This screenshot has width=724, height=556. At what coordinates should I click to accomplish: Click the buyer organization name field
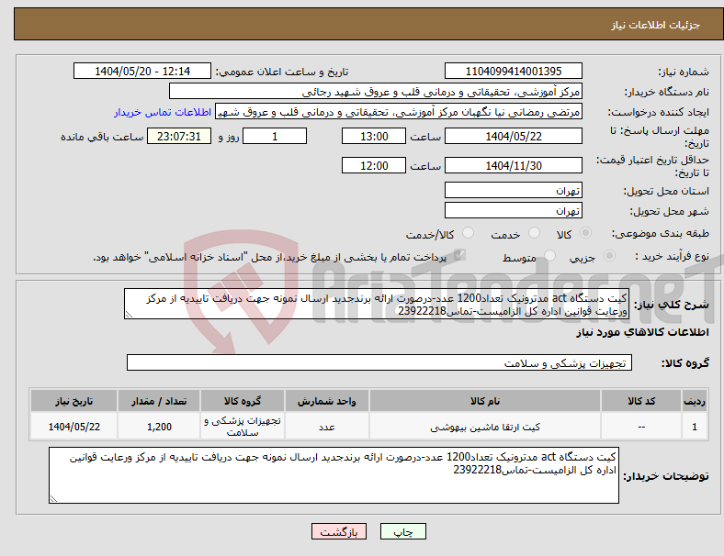coord(376,91)
